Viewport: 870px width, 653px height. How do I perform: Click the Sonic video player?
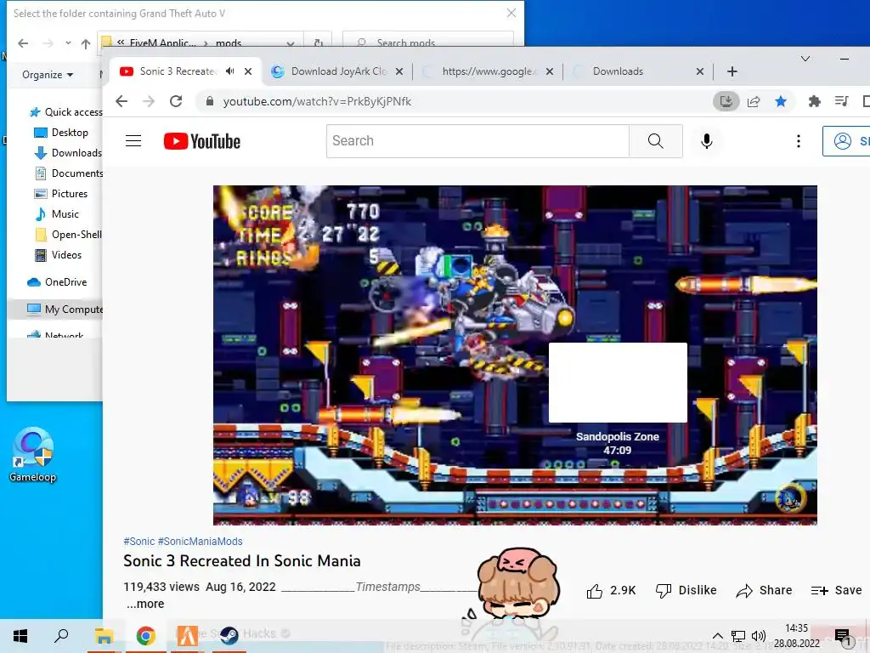pos(515,355)
